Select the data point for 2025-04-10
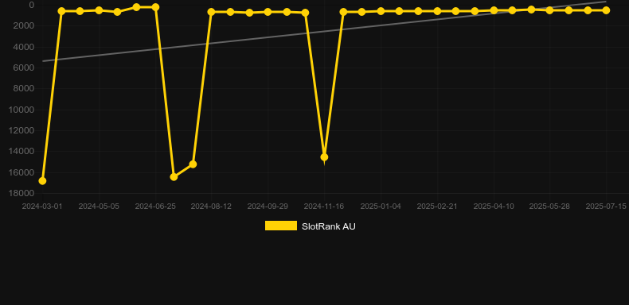 coord(494,10)
